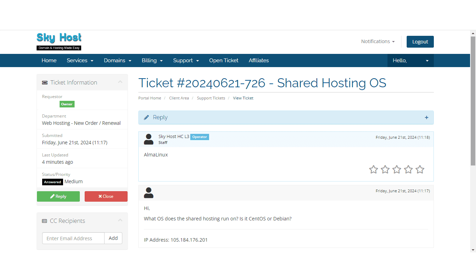Click IP Address 105.184.176.201 text
Screen dimensions: 476x267
pos(176,240)
